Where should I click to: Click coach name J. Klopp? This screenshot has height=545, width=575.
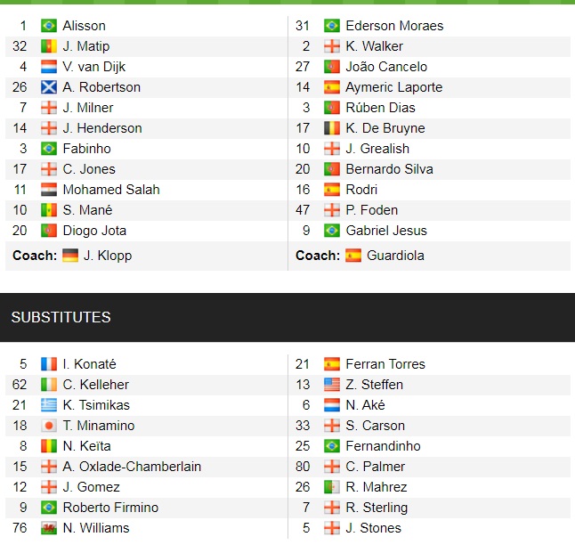tap(108, 256)
